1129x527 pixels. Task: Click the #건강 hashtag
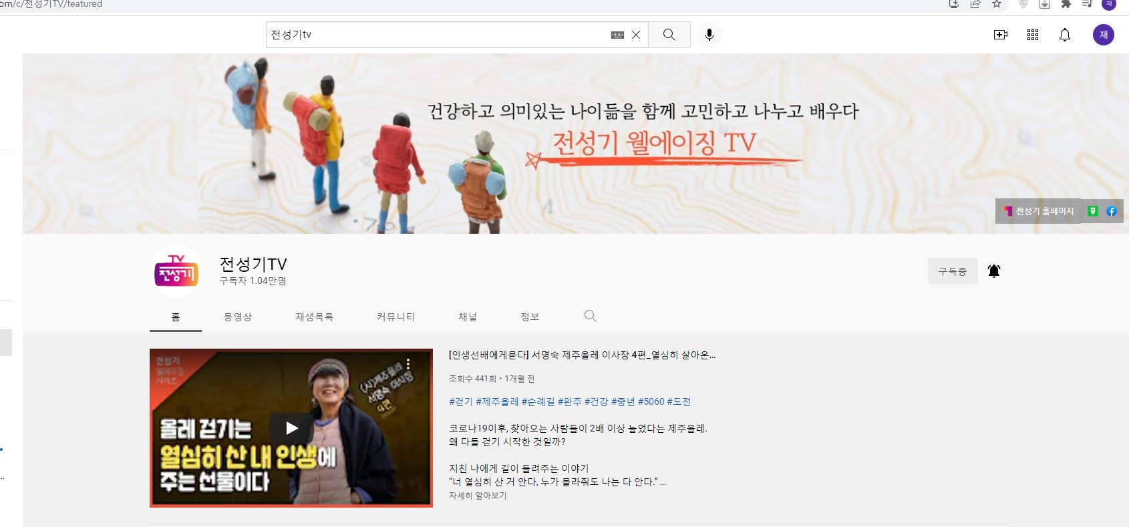tap(597, 401)
